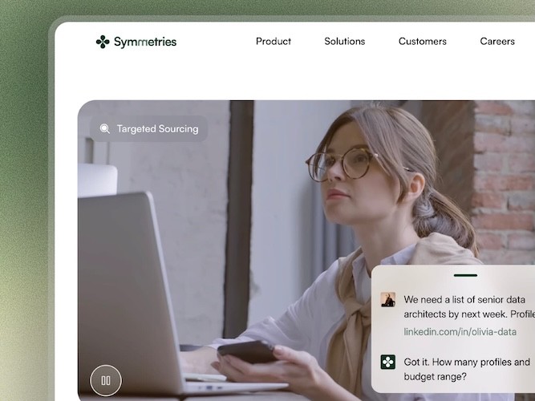Screen dimensions: 535x401
Task: Open the linkedin.com/in/olivia-data link
Action: 460,332
